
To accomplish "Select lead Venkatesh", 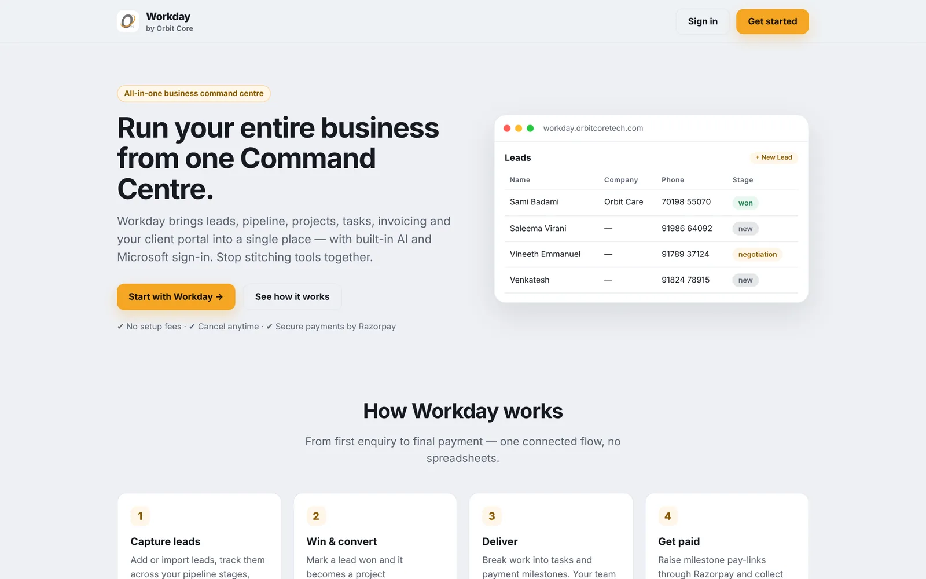I will coord(530,280).
